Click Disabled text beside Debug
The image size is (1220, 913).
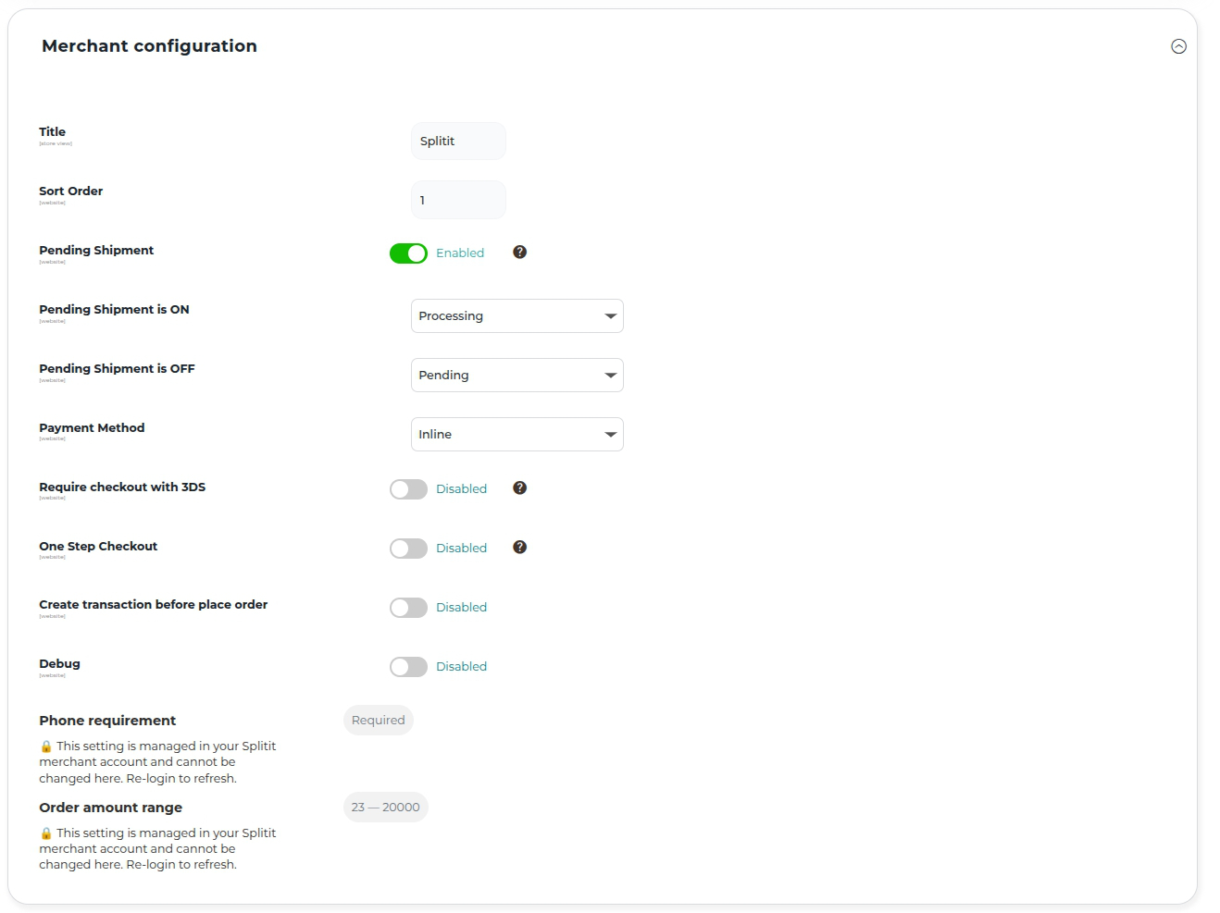point(461,667)
